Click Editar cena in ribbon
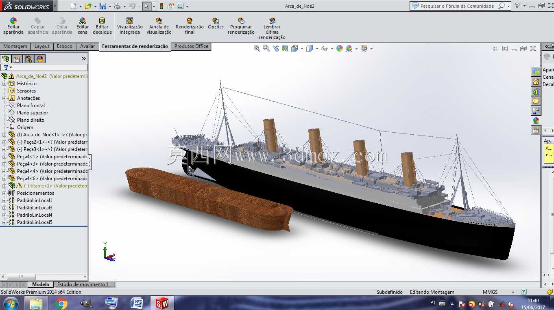The height and width of the screenshot is (310, 554). click(83, 26)
